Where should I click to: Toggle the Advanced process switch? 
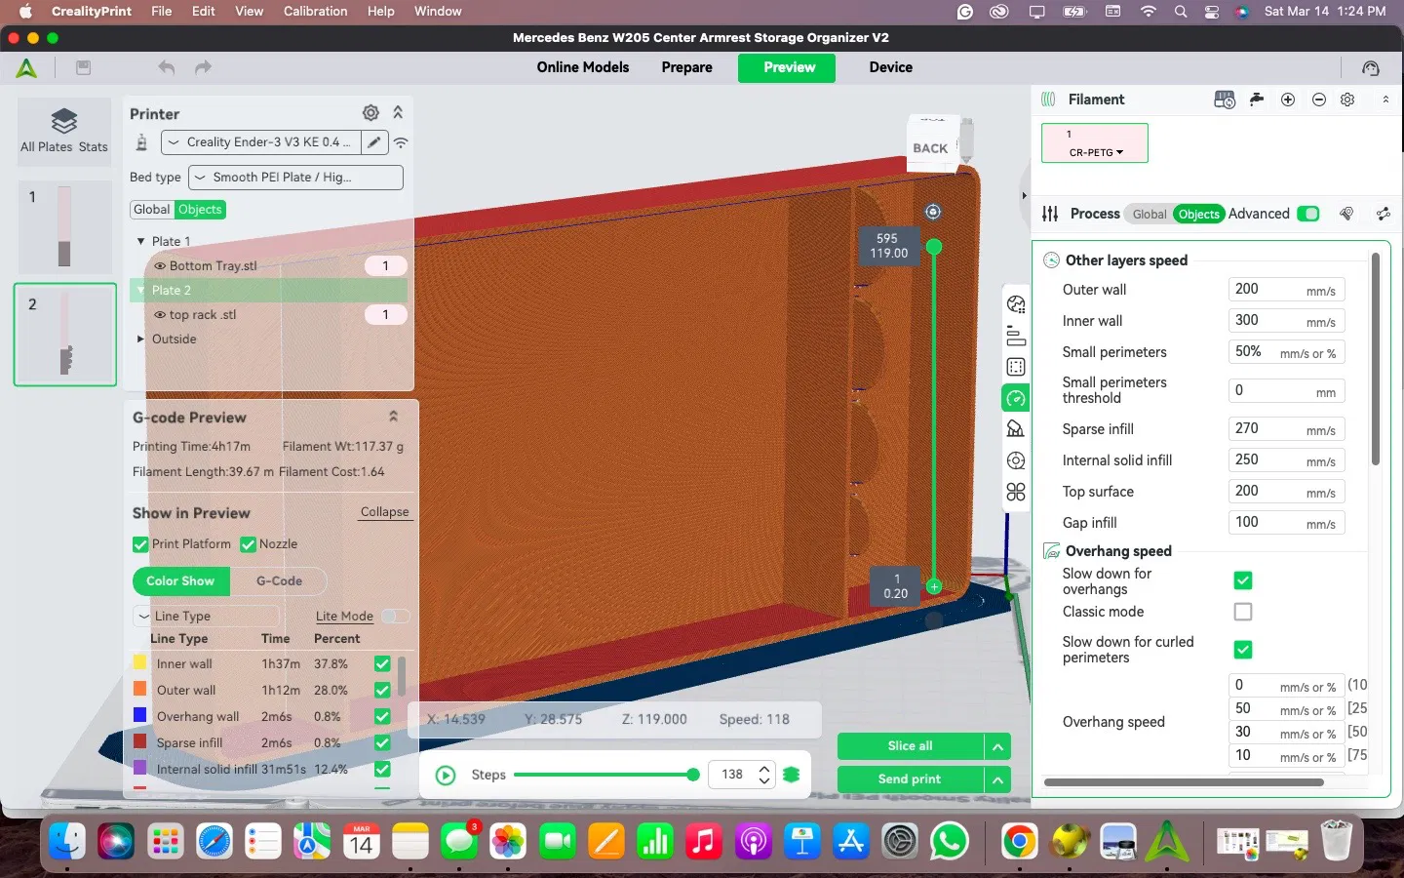1308,214
